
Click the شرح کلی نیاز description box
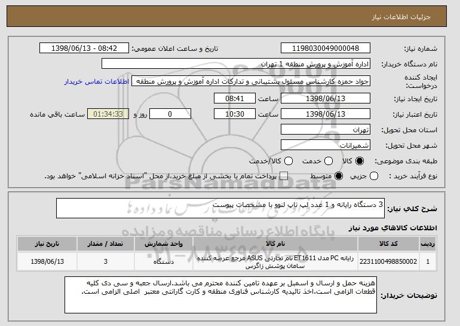click(220, 208)
